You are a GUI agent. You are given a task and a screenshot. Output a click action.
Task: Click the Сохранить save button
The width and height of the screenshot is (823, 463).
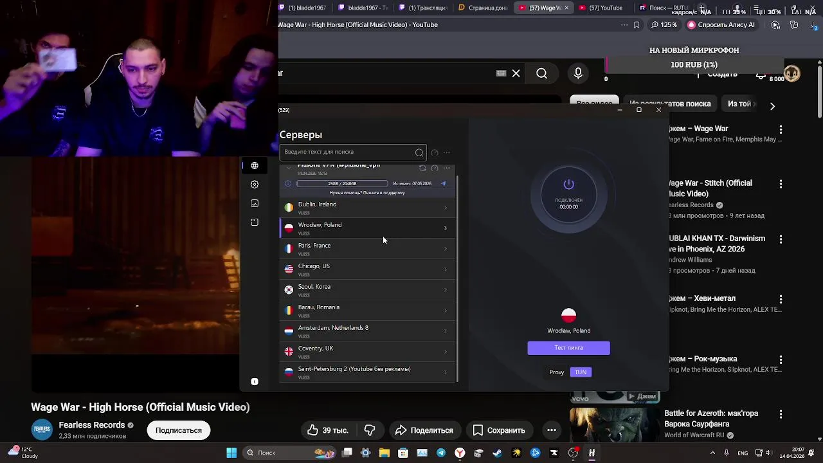coord(499,430)
